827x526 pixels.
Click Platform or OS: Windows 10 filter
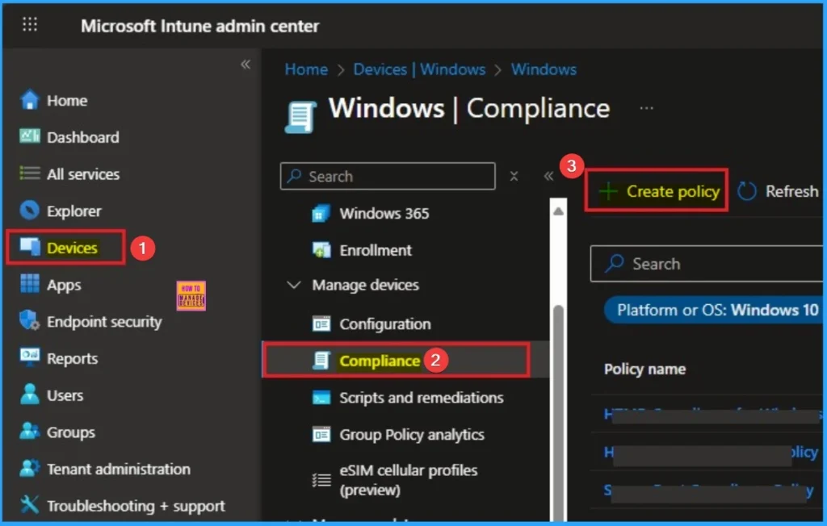point(713,310)
